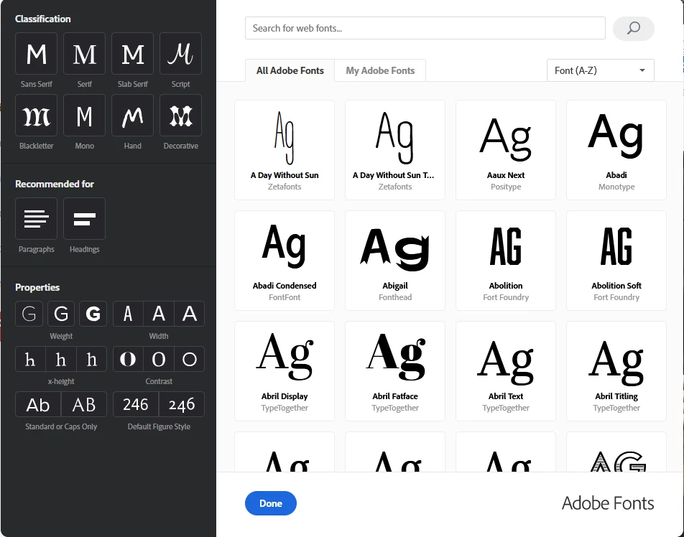The height and width of the screenshot is (537, 684).
Task: Select the Abril Fatface font card
Action: coord(394,371)
